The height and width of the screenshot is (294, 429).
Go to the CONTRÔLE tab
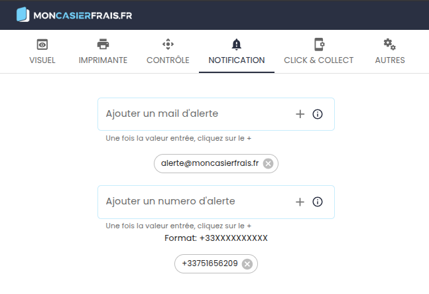point(168,60)
